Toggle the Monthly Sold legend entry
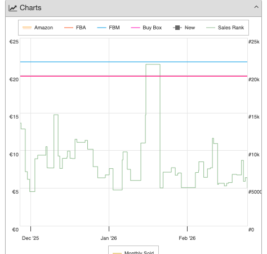Screen dimensions: 267x254 (x=133, y=252)
